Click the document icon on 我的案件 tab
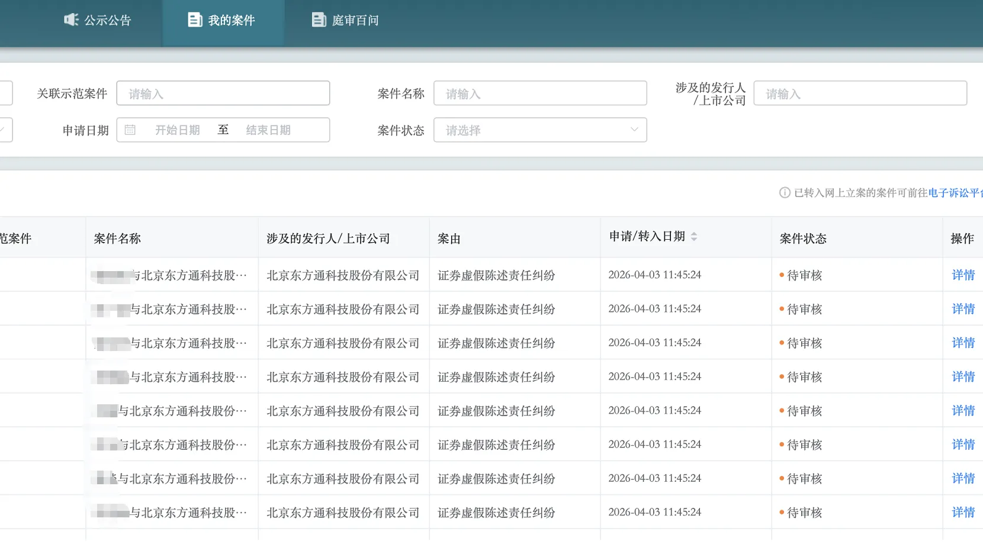 (195, 19)
